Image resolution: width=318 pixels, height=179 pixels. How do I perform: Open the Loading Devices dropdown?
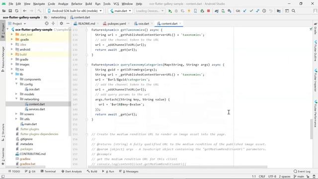(x=149, y=11)
